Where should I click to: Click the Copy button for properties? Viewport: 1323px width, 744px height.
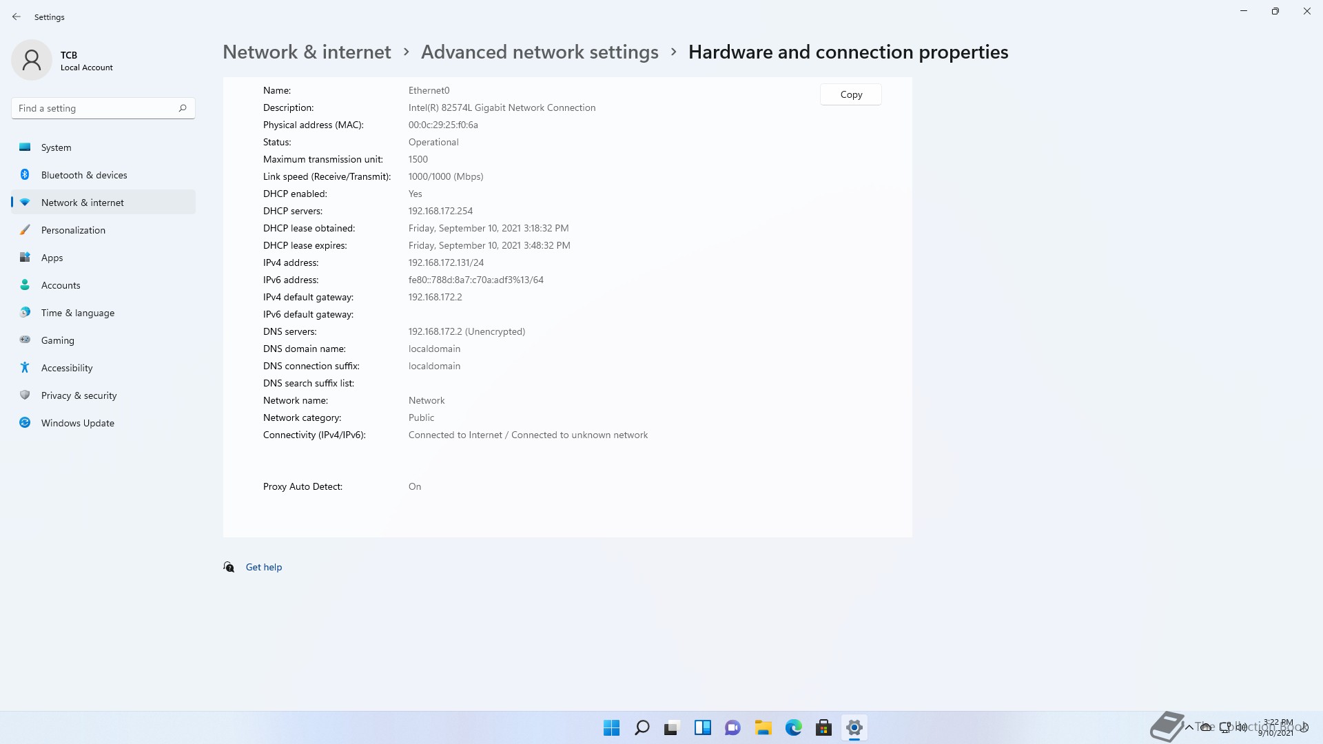coord(850,94)
